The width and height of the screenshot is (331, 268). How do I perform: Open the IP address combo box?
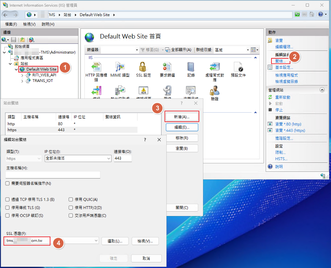(x=78, y=158)
